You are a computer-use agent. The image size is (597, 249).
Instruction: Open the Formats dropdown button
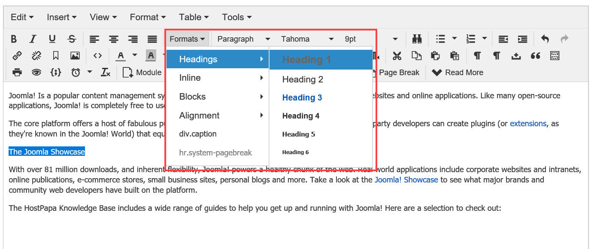tap(188, 39)
